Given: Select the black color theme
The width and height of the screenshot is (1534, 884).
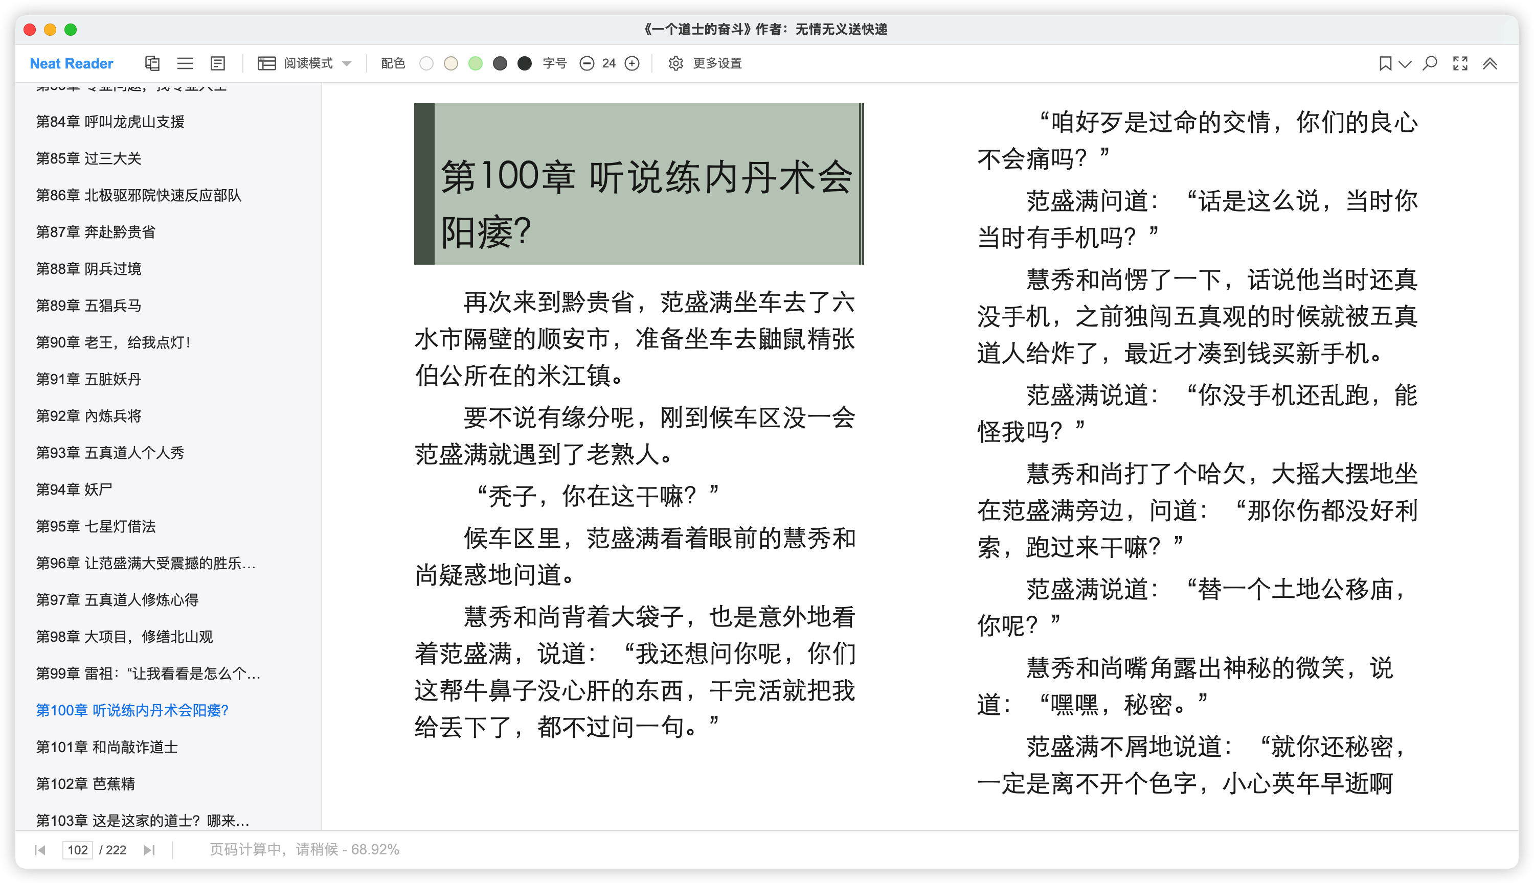Looking at the screenshot, I should pyautogui.click(x=524, y=63).
